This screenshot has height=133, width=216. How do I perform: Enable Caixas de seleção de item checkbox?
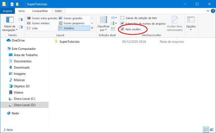(122, 18)
